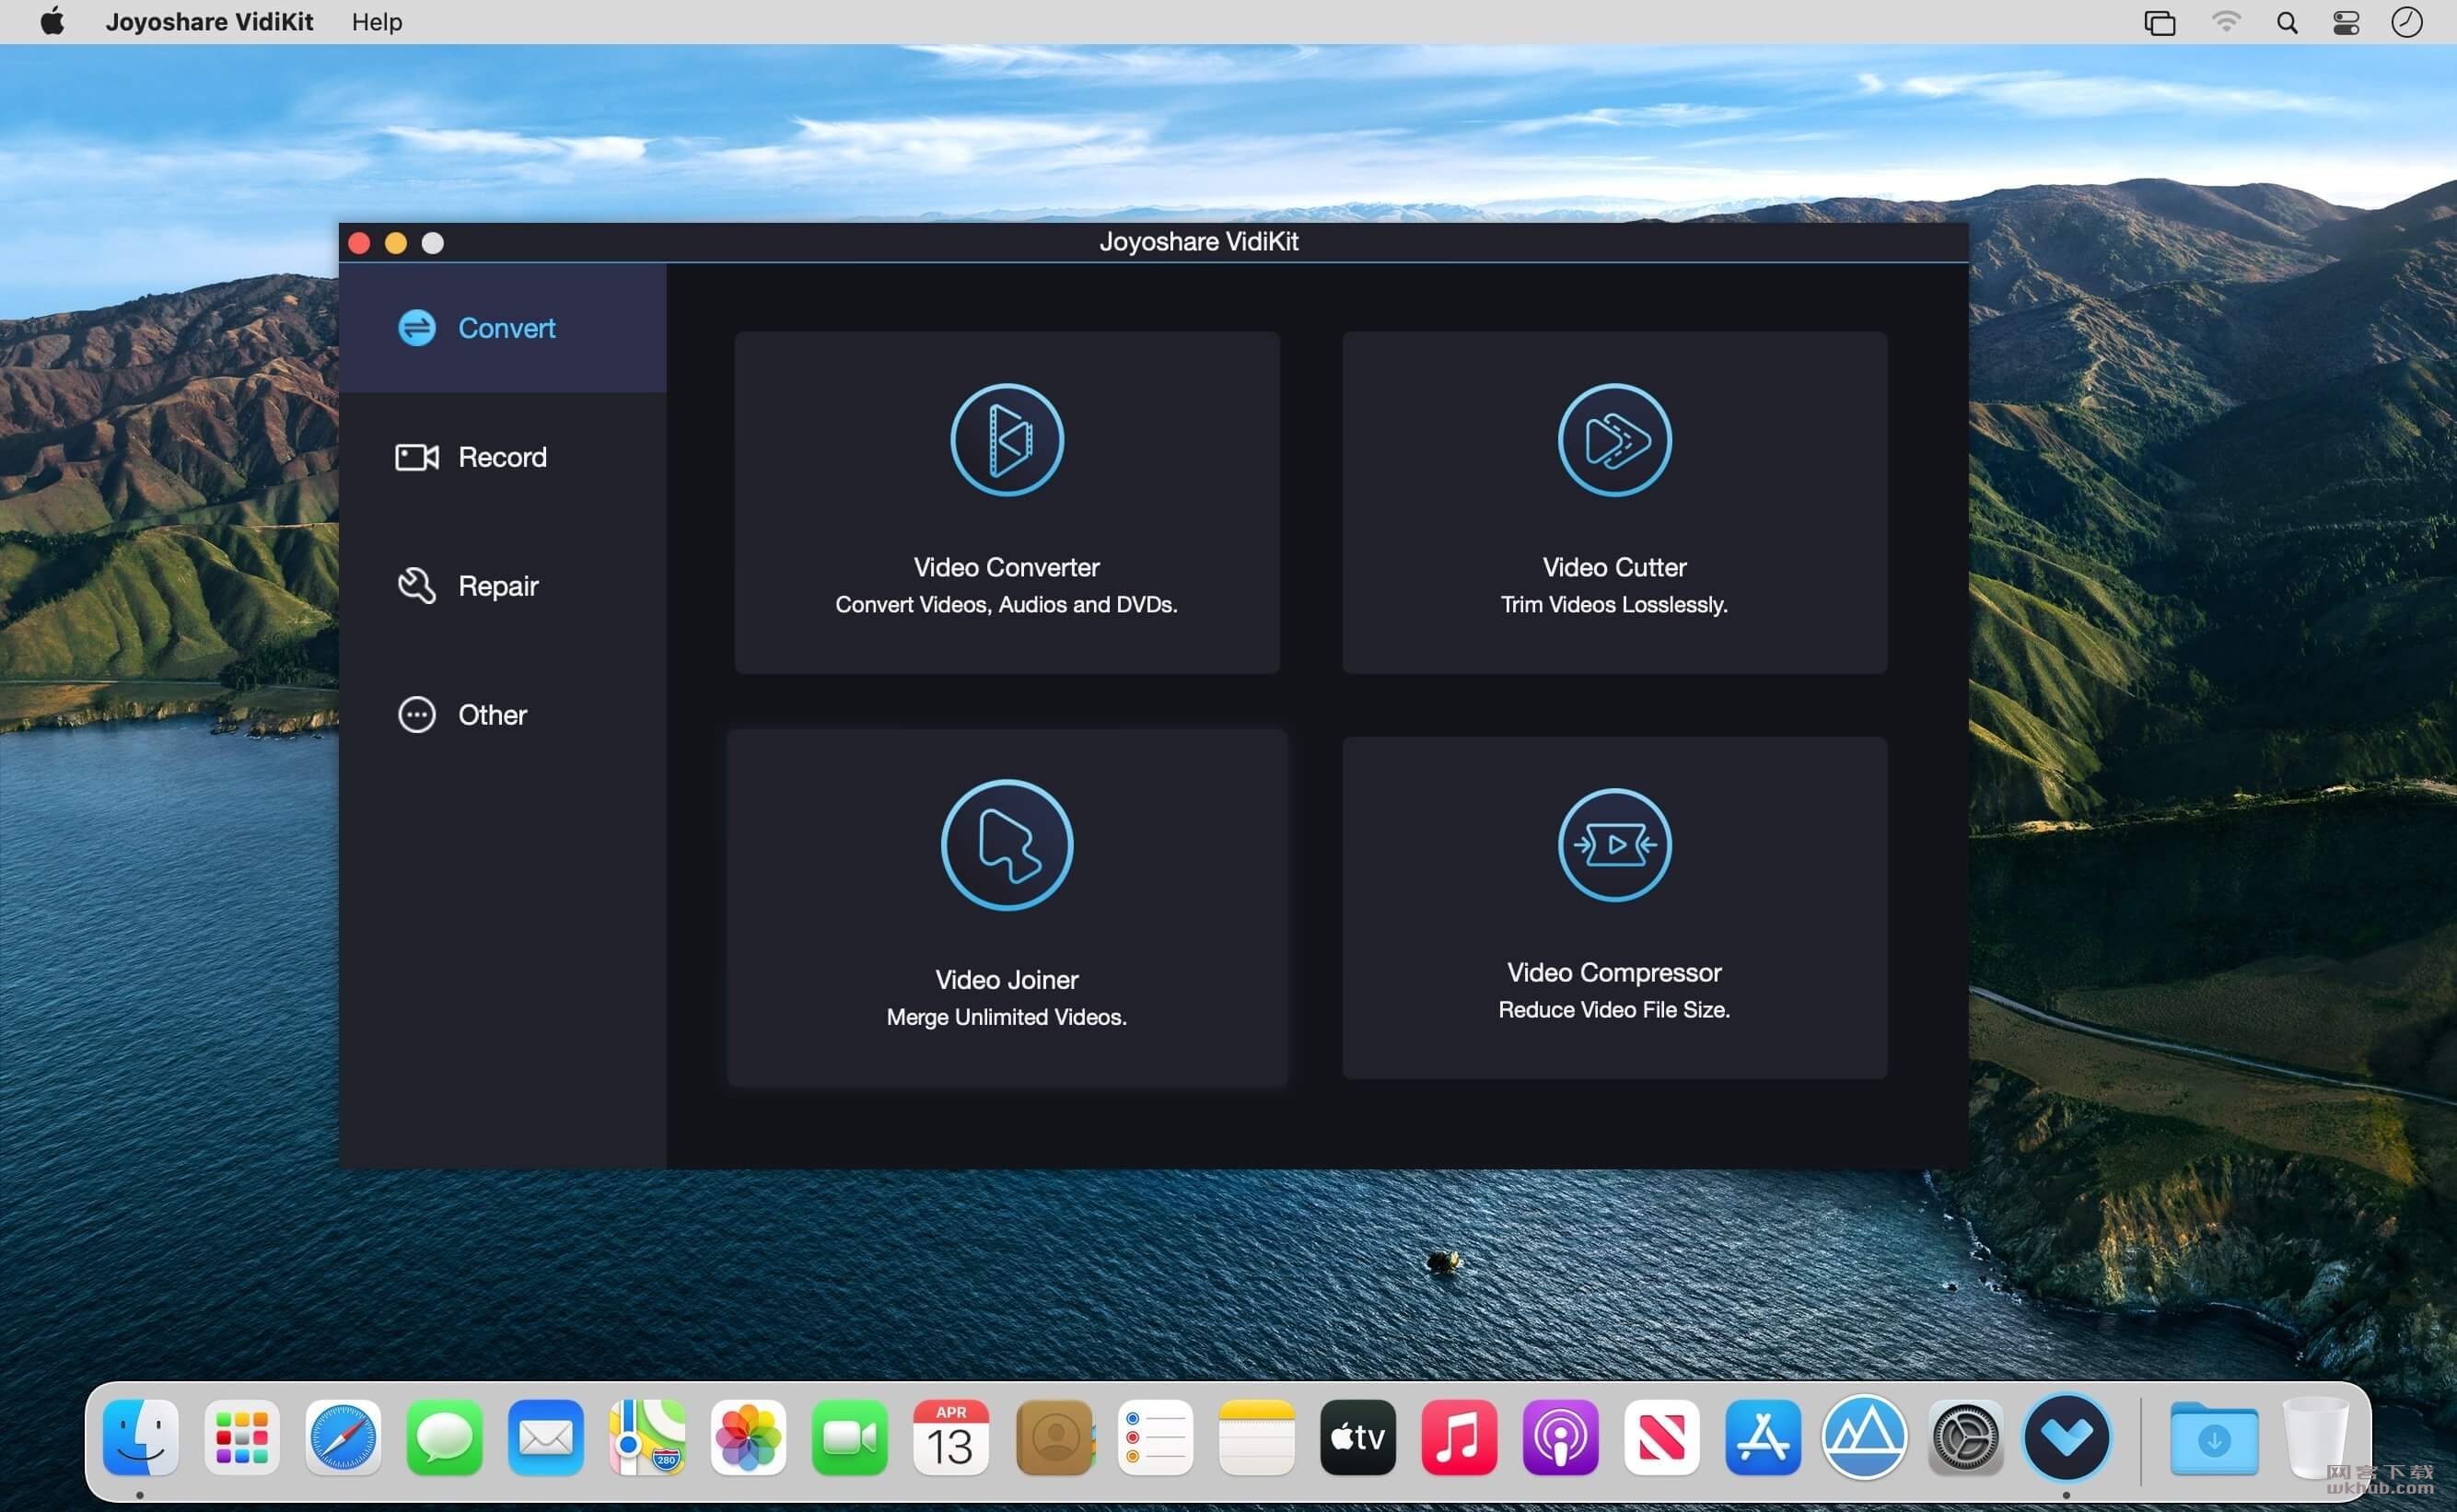Viewport: 2457px width, 1512px height.
Task: Open FaceTime from the Dock
Action: click(850, 1438)
